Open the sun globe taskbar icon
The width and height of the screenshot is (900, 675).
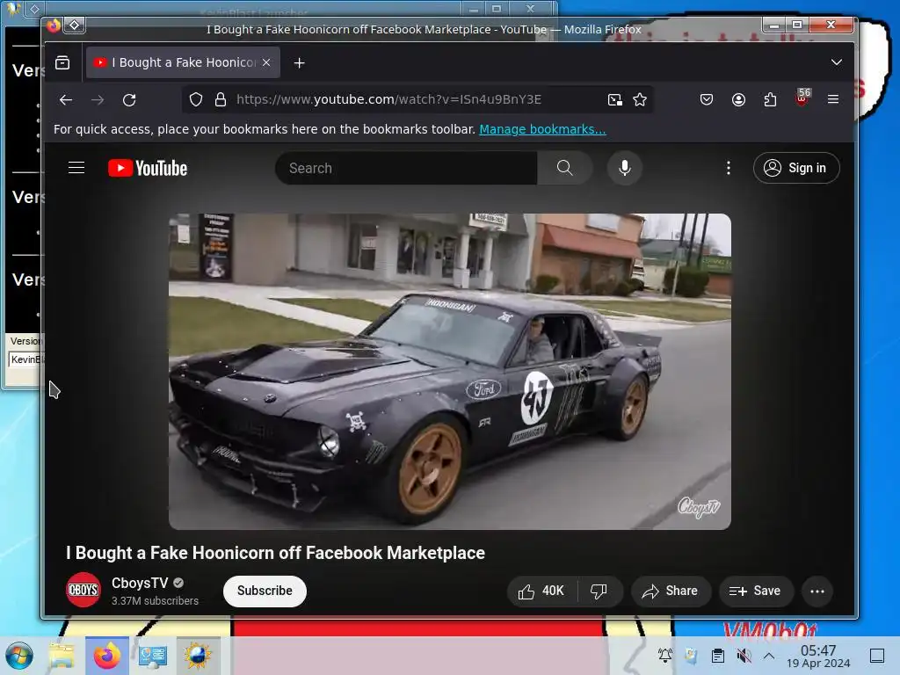tap(198, 656)
